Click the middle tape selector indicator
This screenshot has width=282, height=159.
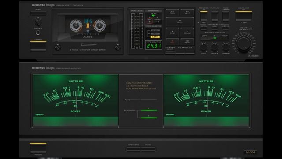click(x=155, y=34)
